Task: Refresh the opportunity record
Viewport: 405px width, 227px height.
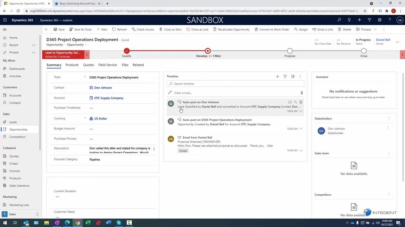Action: 119,29
